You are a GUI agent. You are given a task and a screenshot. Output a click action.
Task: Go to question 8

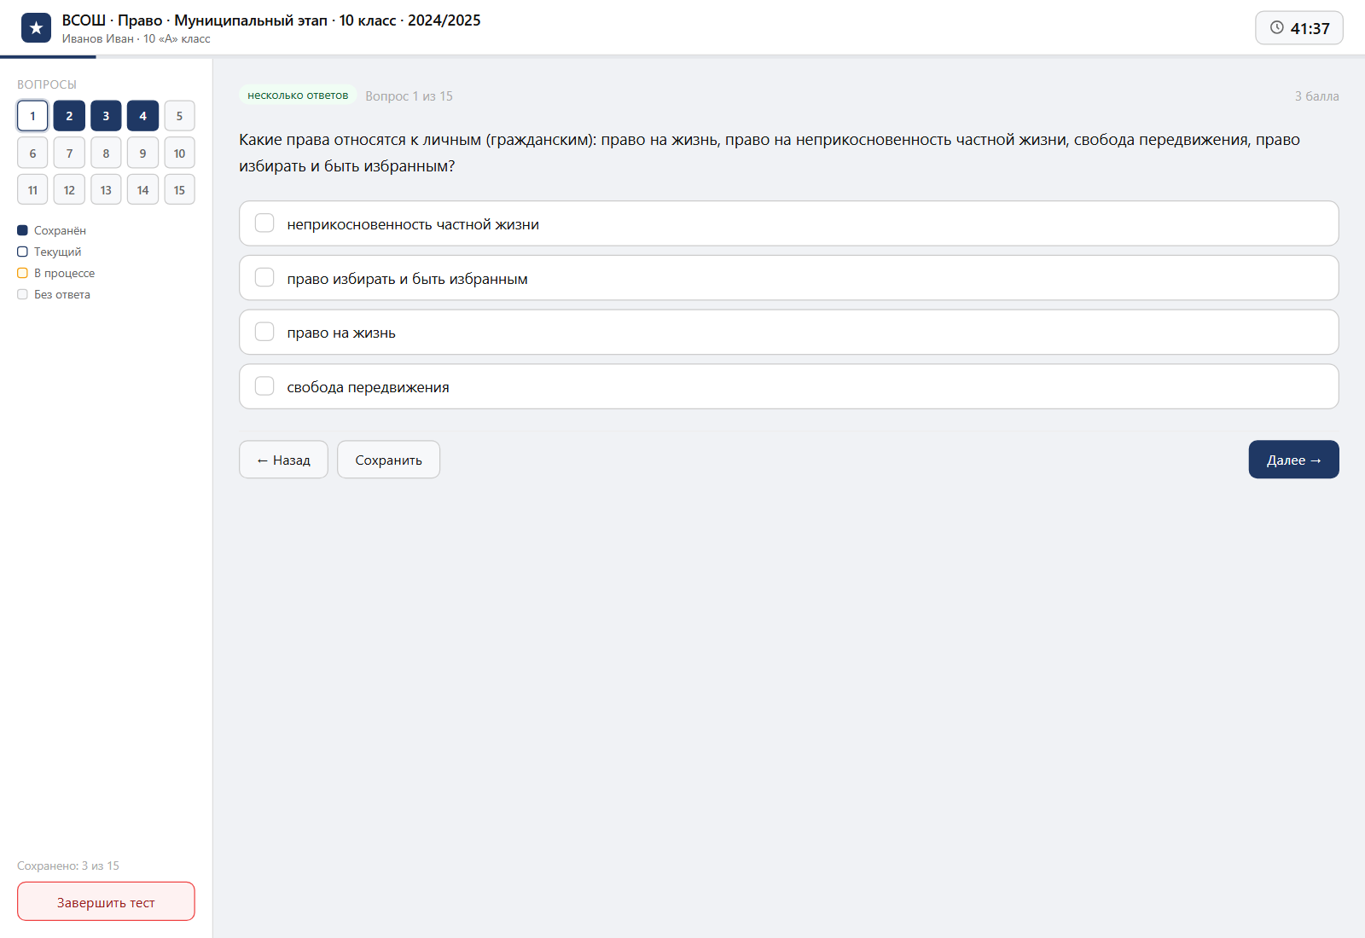coord(106,153)
